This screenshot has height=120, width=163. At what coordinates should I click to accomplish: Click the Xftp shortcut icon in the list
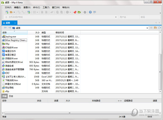[x=3, y=44]
